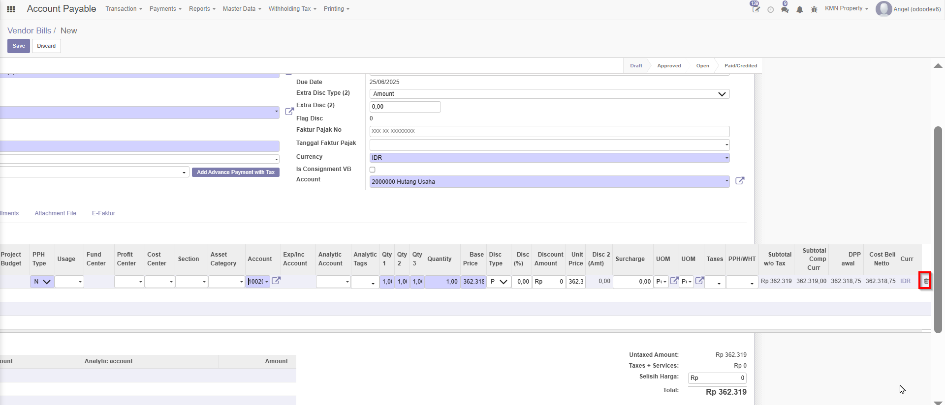Switch to the E-Faktur tab

point(103,213)
